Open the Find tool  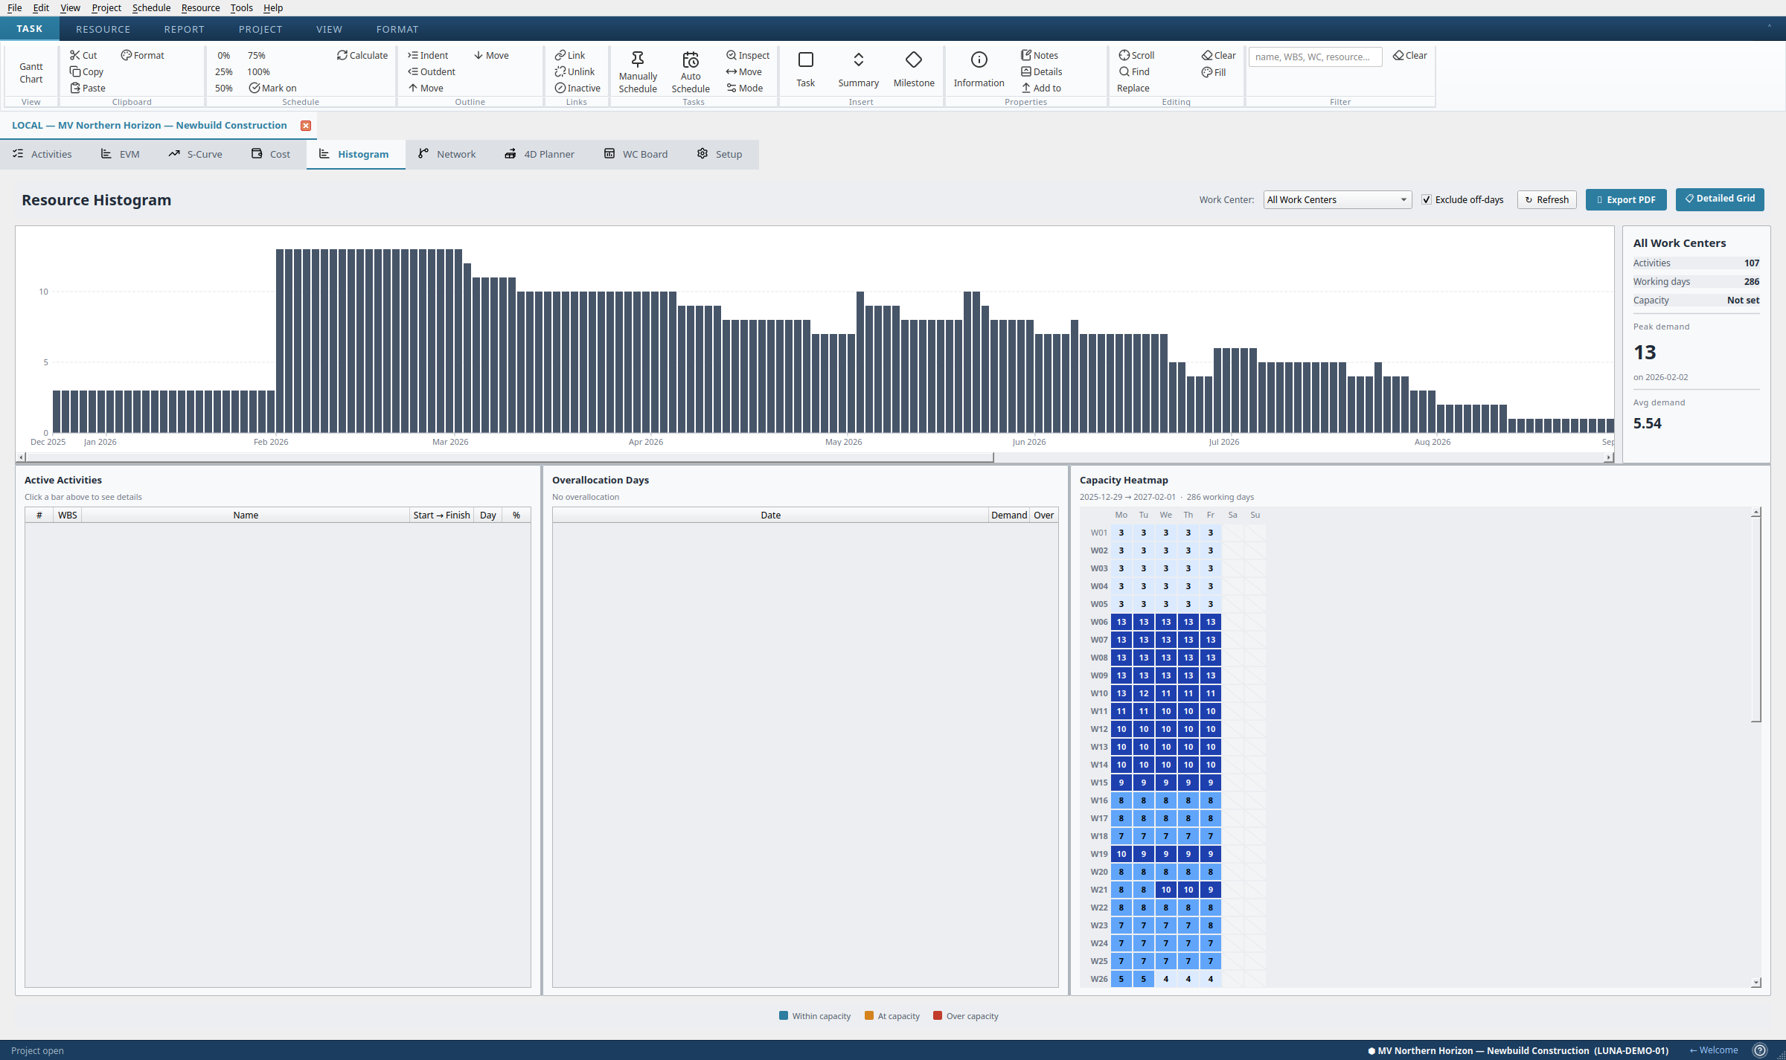[x=1133, y=71]
